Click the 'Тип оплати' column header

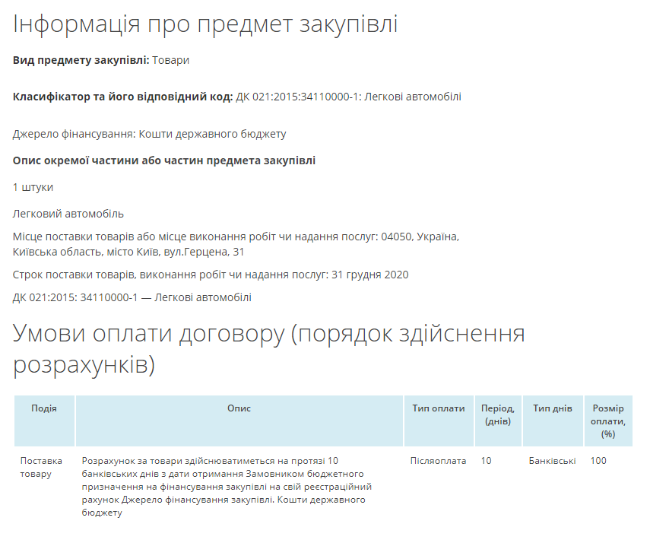[x=438, y=408]
